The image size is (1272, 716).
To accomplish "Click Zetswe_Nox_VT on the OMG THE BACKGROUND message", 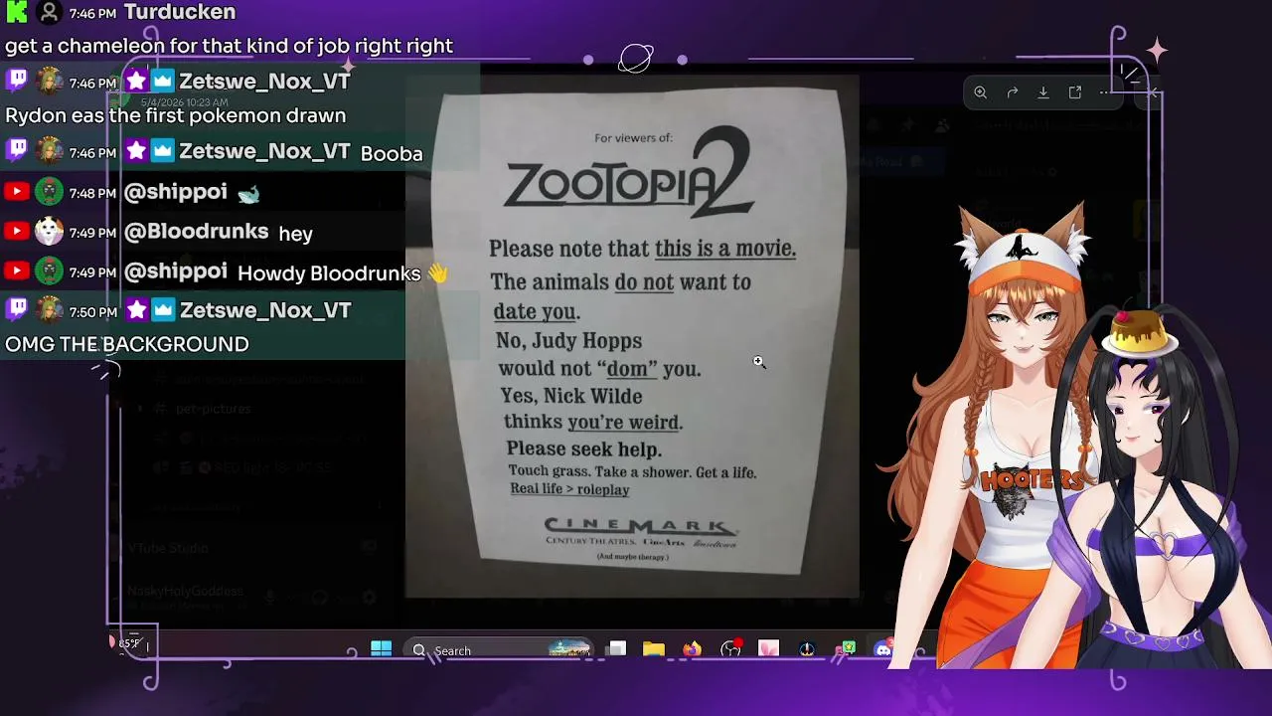I will [265, 310].
